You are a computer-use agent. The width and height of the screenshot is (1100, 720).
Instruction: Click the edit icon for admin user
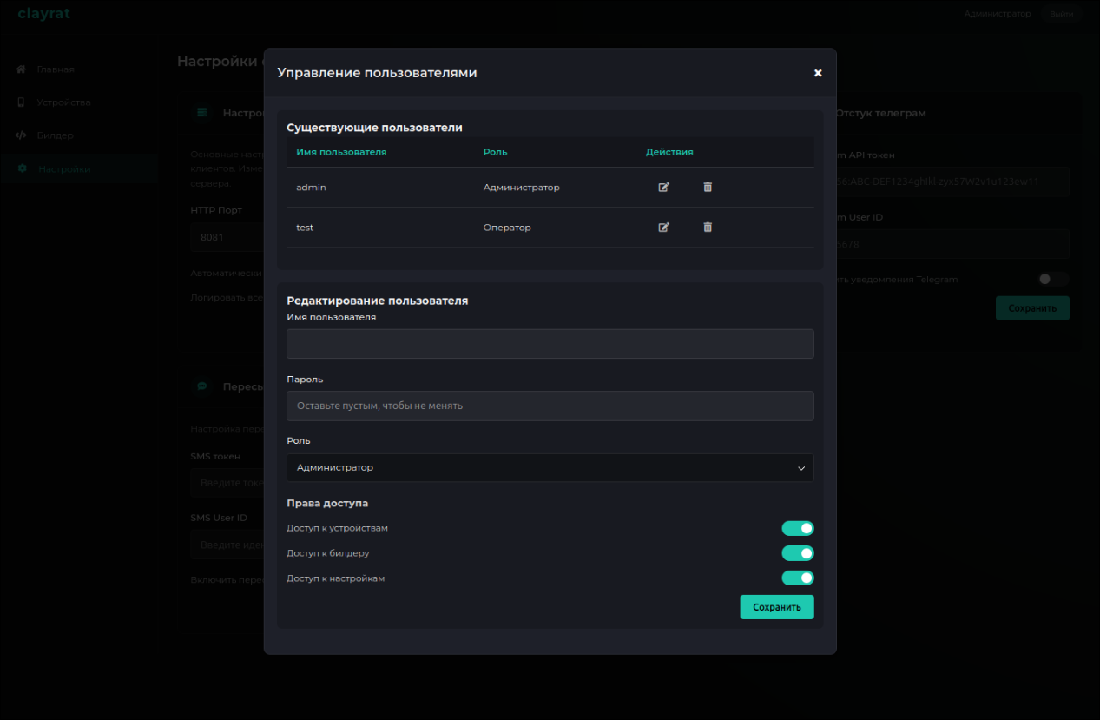point(664,187)
